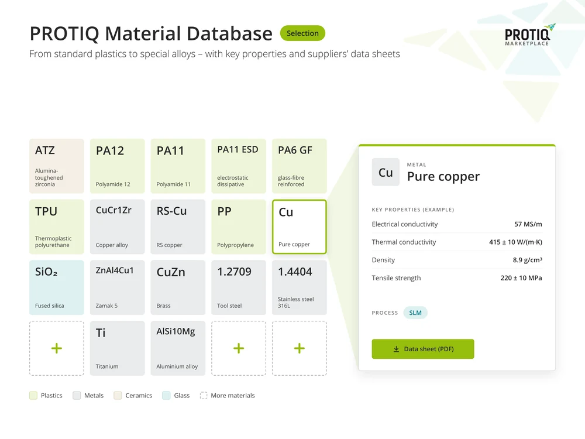Click the Tensile strength value 220 ± 10 MPa
Viewport: 585px width, 439px height.
[521, 278]
